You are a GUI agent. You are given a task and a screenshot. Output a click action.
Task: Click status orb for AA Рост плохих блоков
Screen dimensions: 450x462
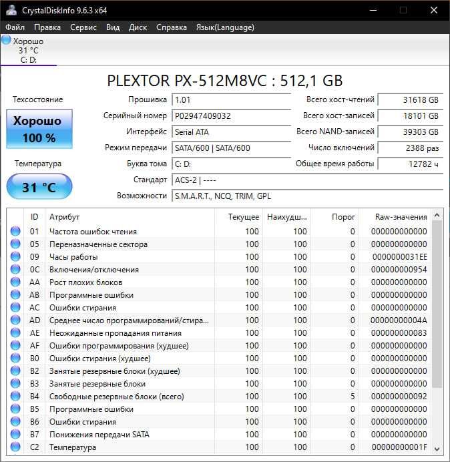(x=15, y=282)
